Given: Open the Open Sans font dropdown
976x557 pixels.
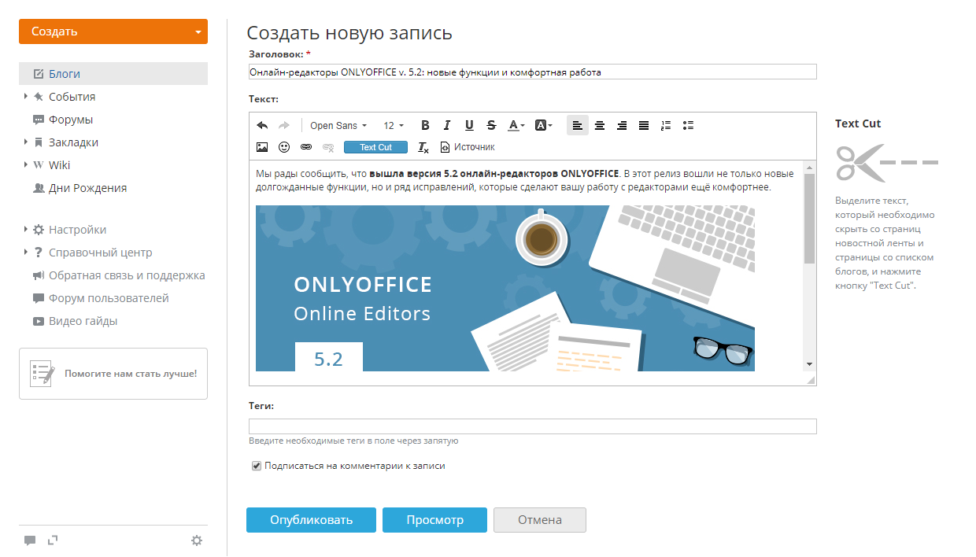Looking at the screenshot, I should [x=338, y=125].
